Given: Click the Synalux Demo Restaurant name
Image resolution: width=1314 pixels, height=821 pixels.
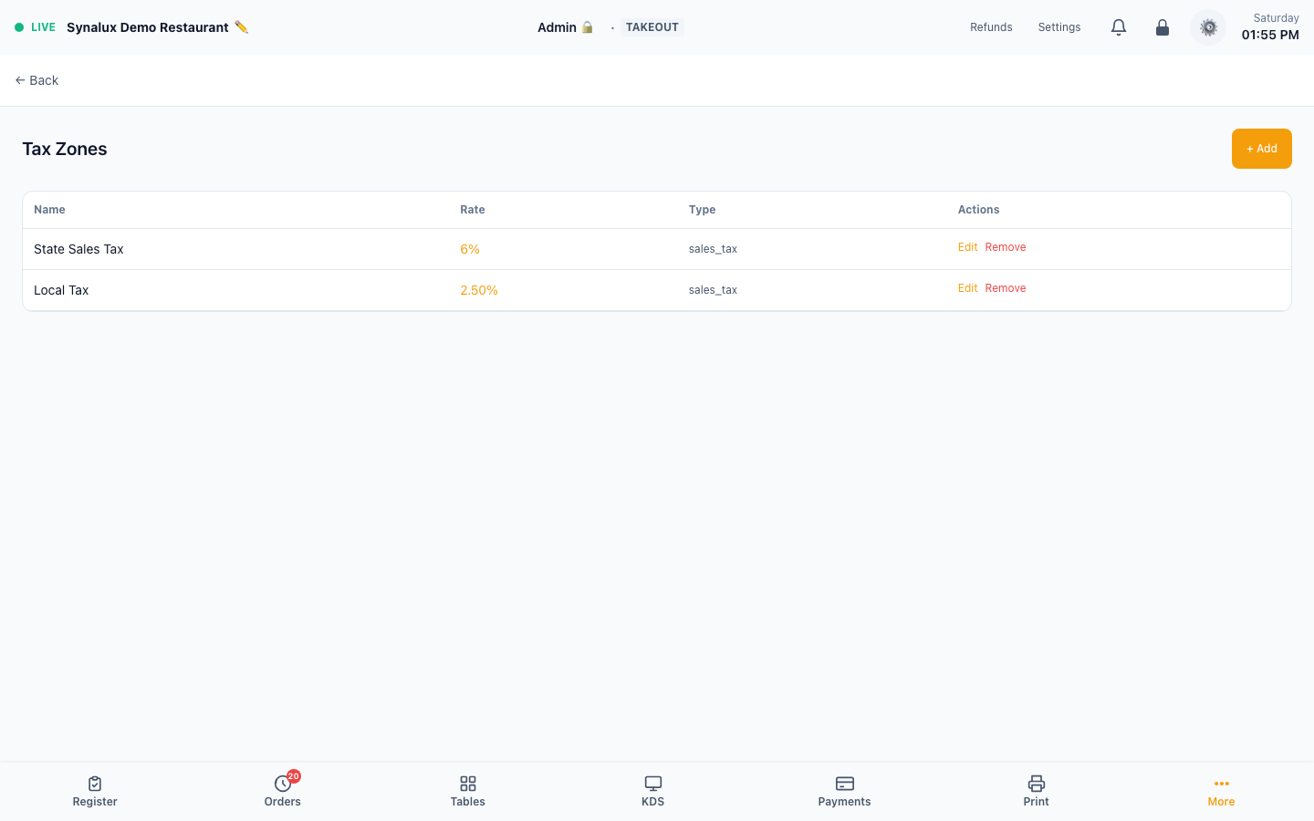Looking at the screenshot, I should click(x=148, y=27).
